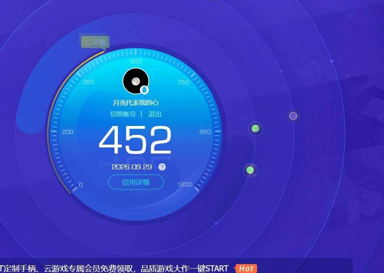Screen dimensions: 384x273
Task: Click the lower green orbit dot
Action: click(x=250, y=170)
